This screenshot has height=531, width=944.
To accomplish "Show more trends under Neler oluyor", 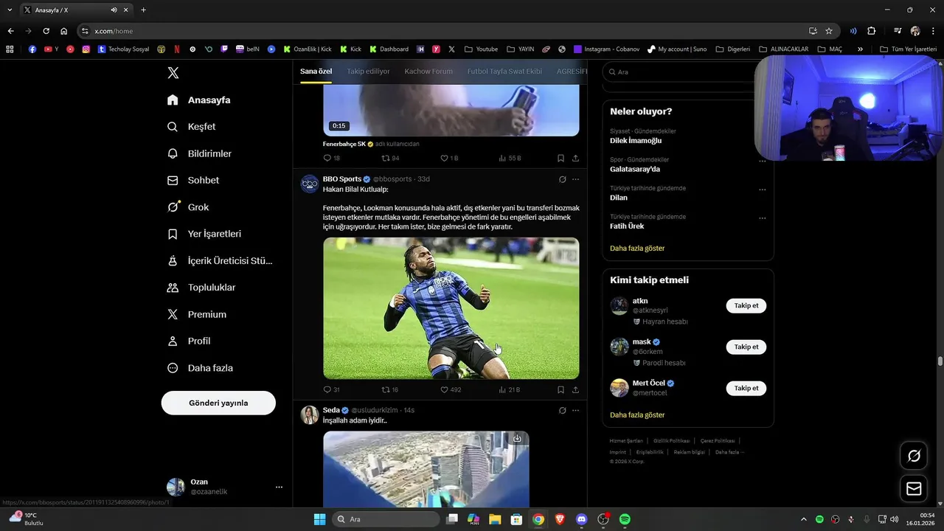I will point(637,249).
